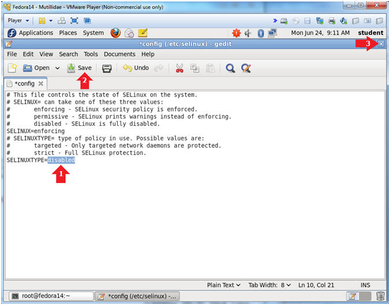This screenshot has height=305, width=390.
Task: Open the Fedora Applications menu
Action: [31, 33]
